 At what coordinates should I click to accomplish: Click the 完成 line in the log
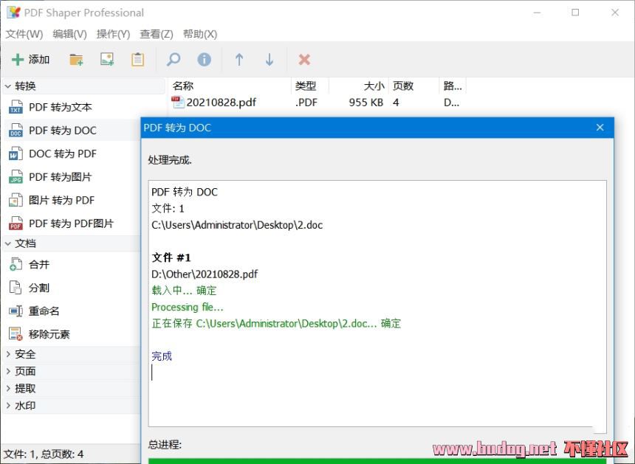[162, 356]
